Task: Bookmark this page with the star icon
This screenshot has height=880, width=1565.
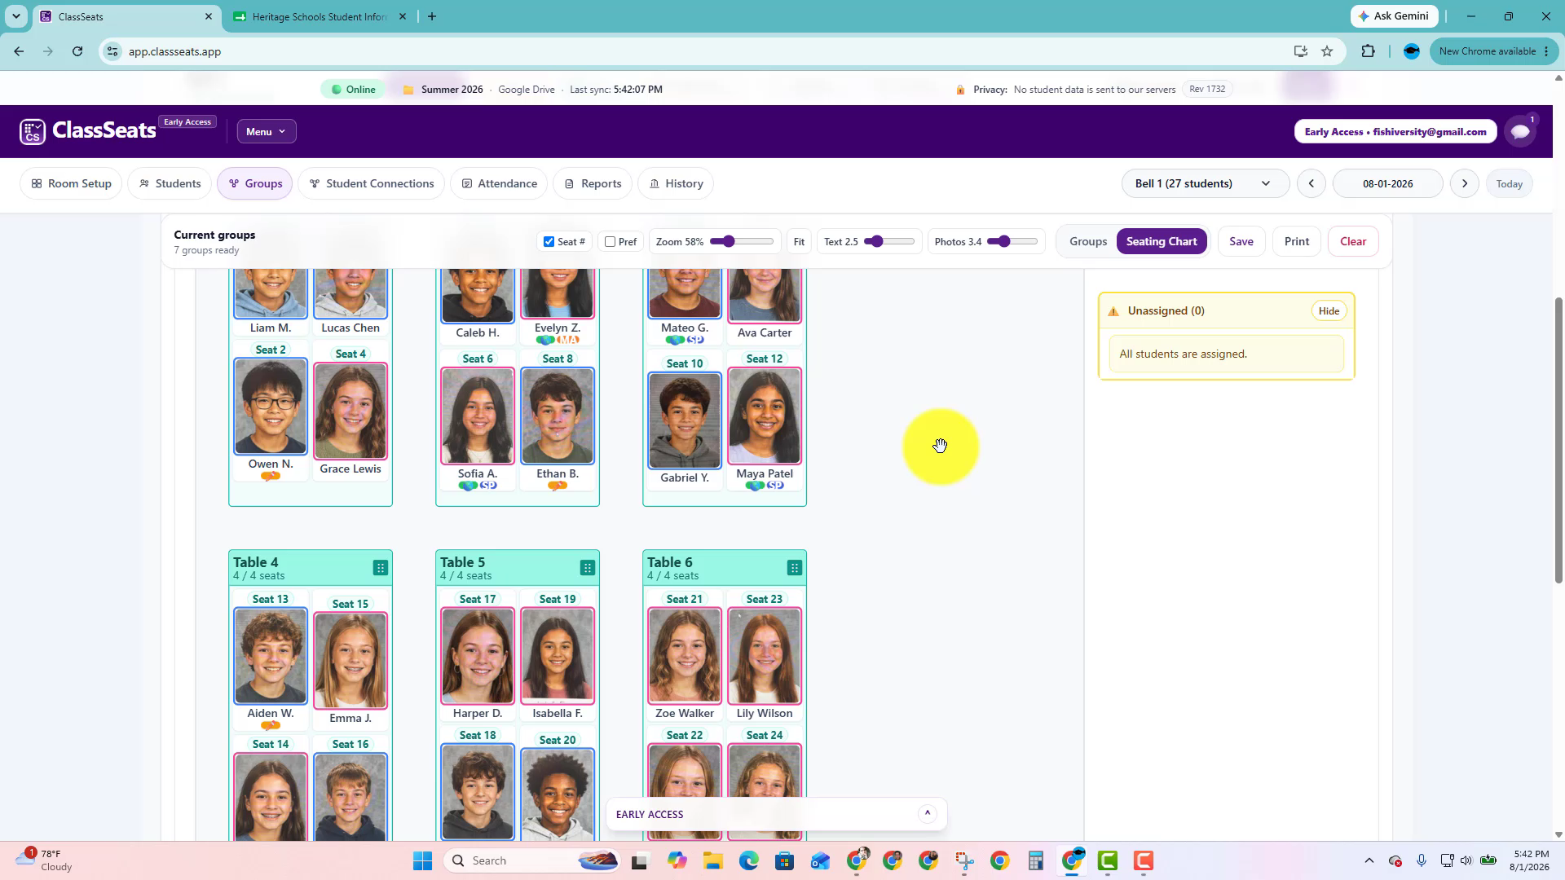Action: click(1327, 51)
